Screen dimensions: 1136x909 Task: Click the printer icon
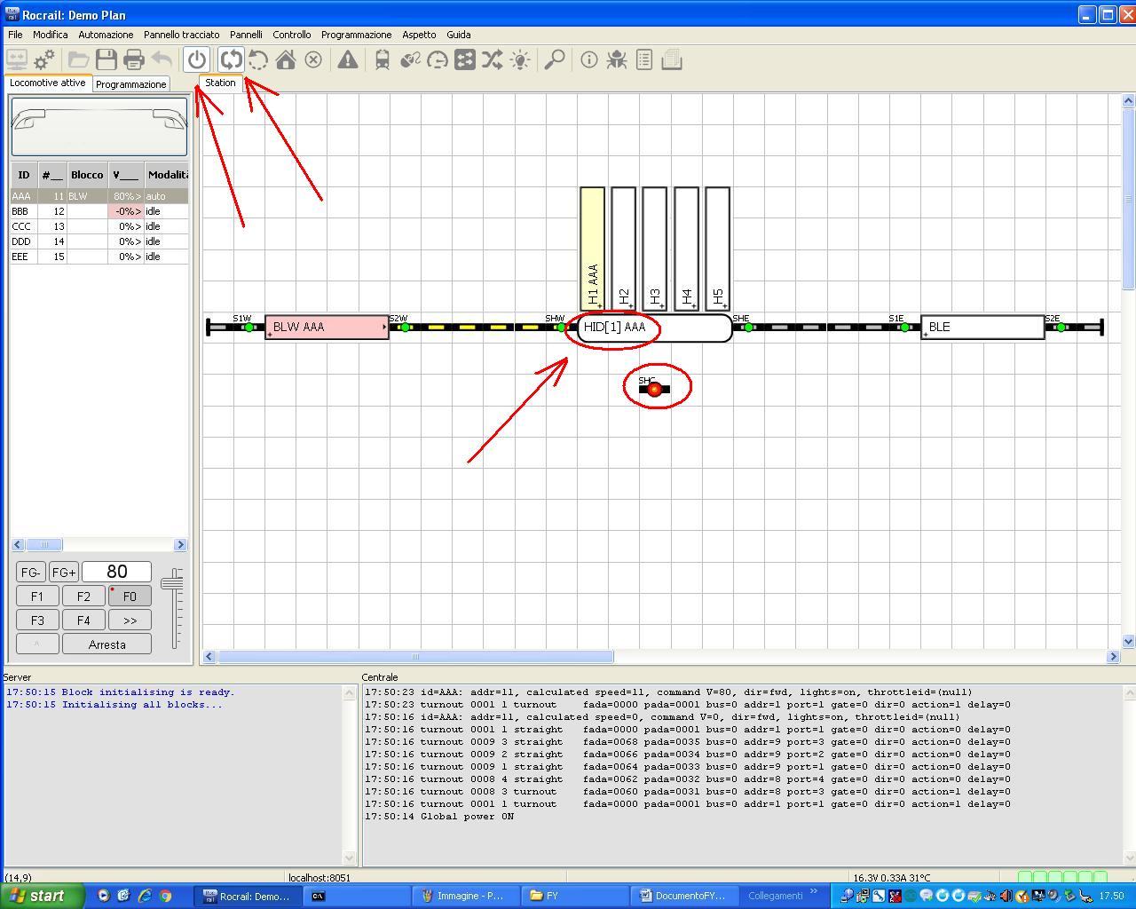coord(134,60)
